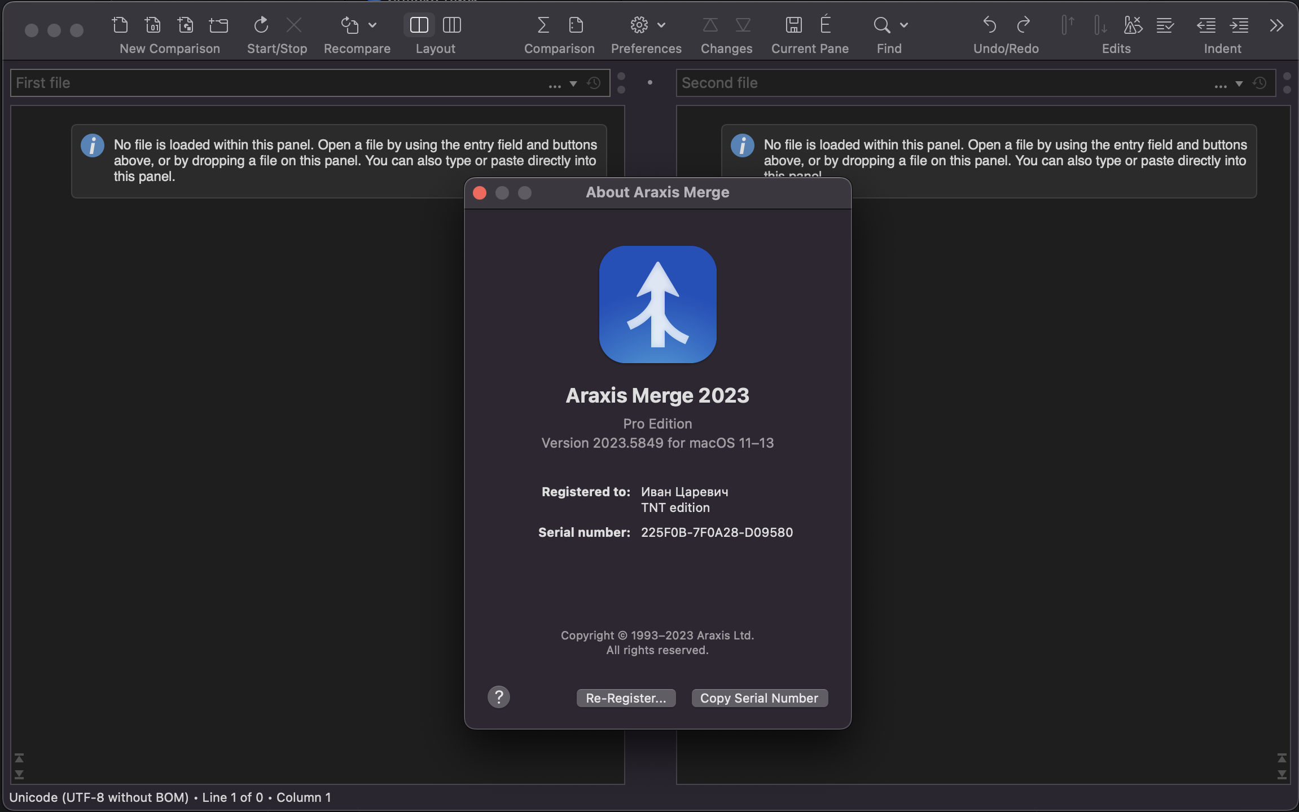
Task: Close the About Araxis Merge dialog
Action: click(480, 193)
